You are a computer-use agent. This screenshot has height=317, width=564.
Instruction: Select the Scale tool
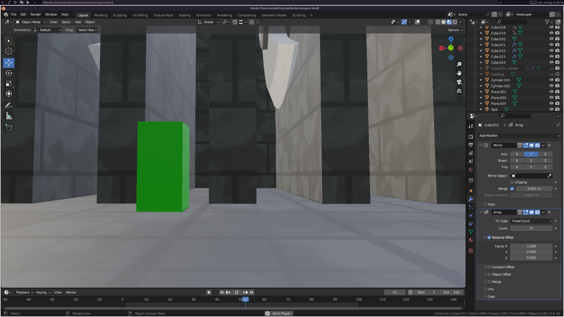9,84
